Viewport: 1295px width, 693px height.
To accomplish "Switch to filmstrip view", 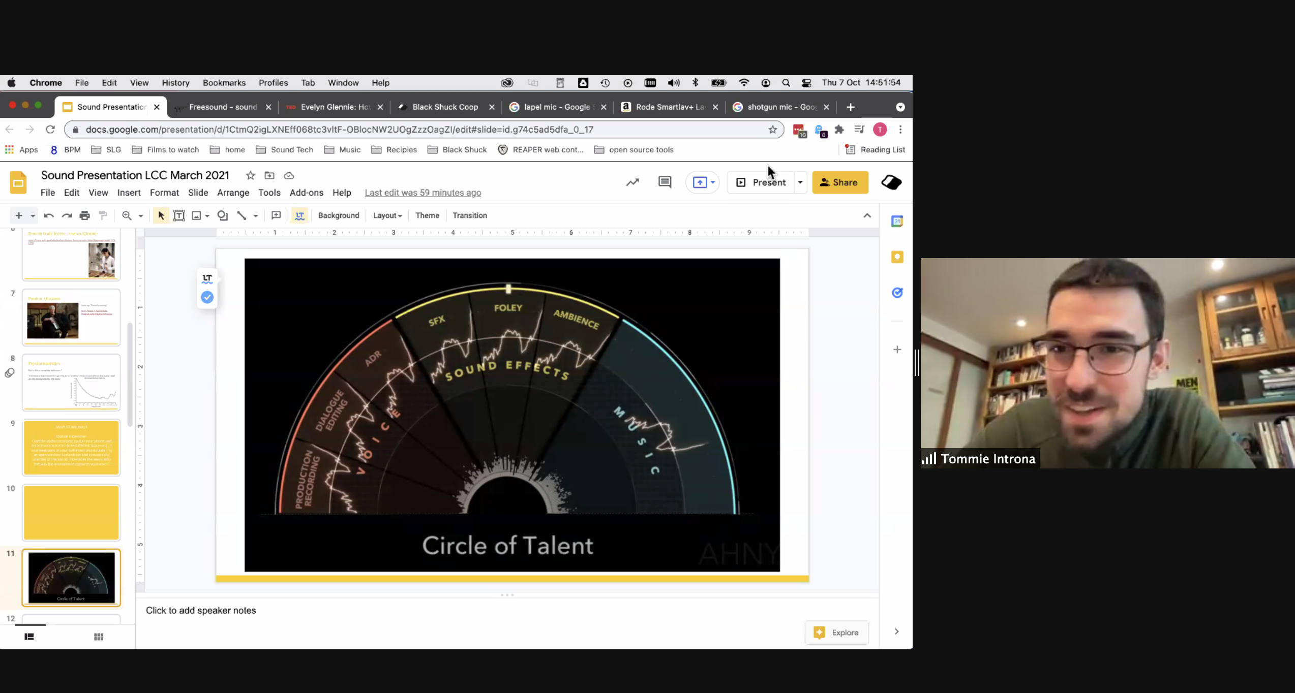I will [x=29, y=637].
